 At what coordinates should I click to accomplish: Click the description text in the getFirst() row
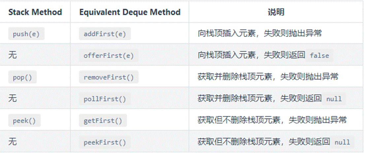[x=272, y=120]
